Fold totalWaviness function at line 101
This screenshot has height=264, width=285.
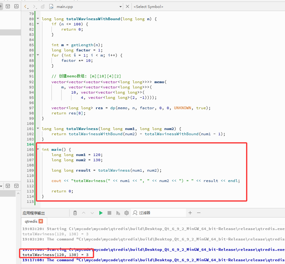38,128
